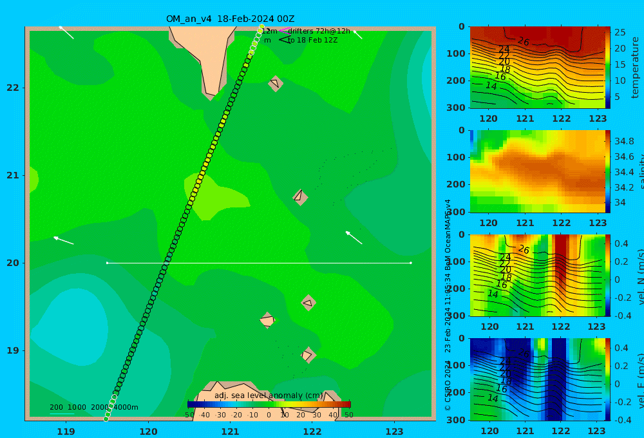The width and height of the screenshot is (644, 438).
Task: Click the island marker near 19.5N 122E
Action: (x=308, y=303)
